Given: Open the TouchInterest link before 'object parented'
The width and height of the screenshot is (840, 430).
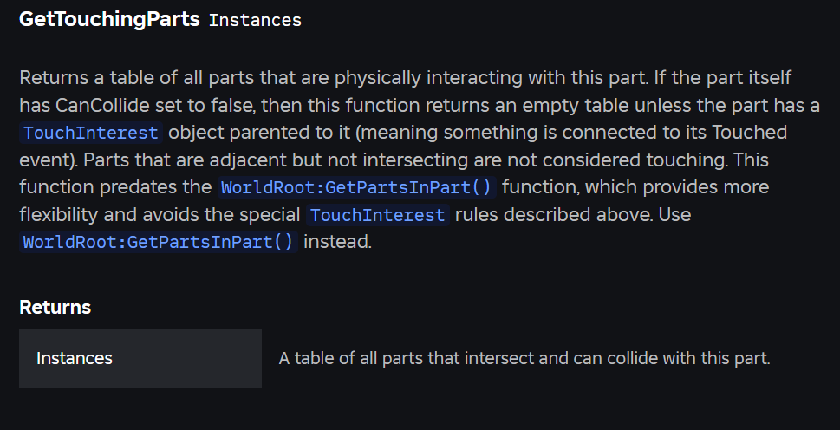Looking at the screenshot, I should pyautogui.click(x=91, y=133).
